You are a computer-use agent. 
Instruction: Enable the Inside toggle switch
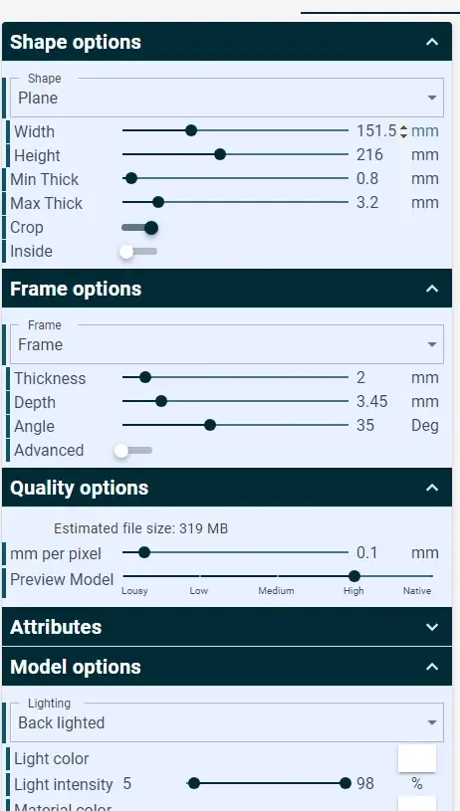[x=138, y=252]
